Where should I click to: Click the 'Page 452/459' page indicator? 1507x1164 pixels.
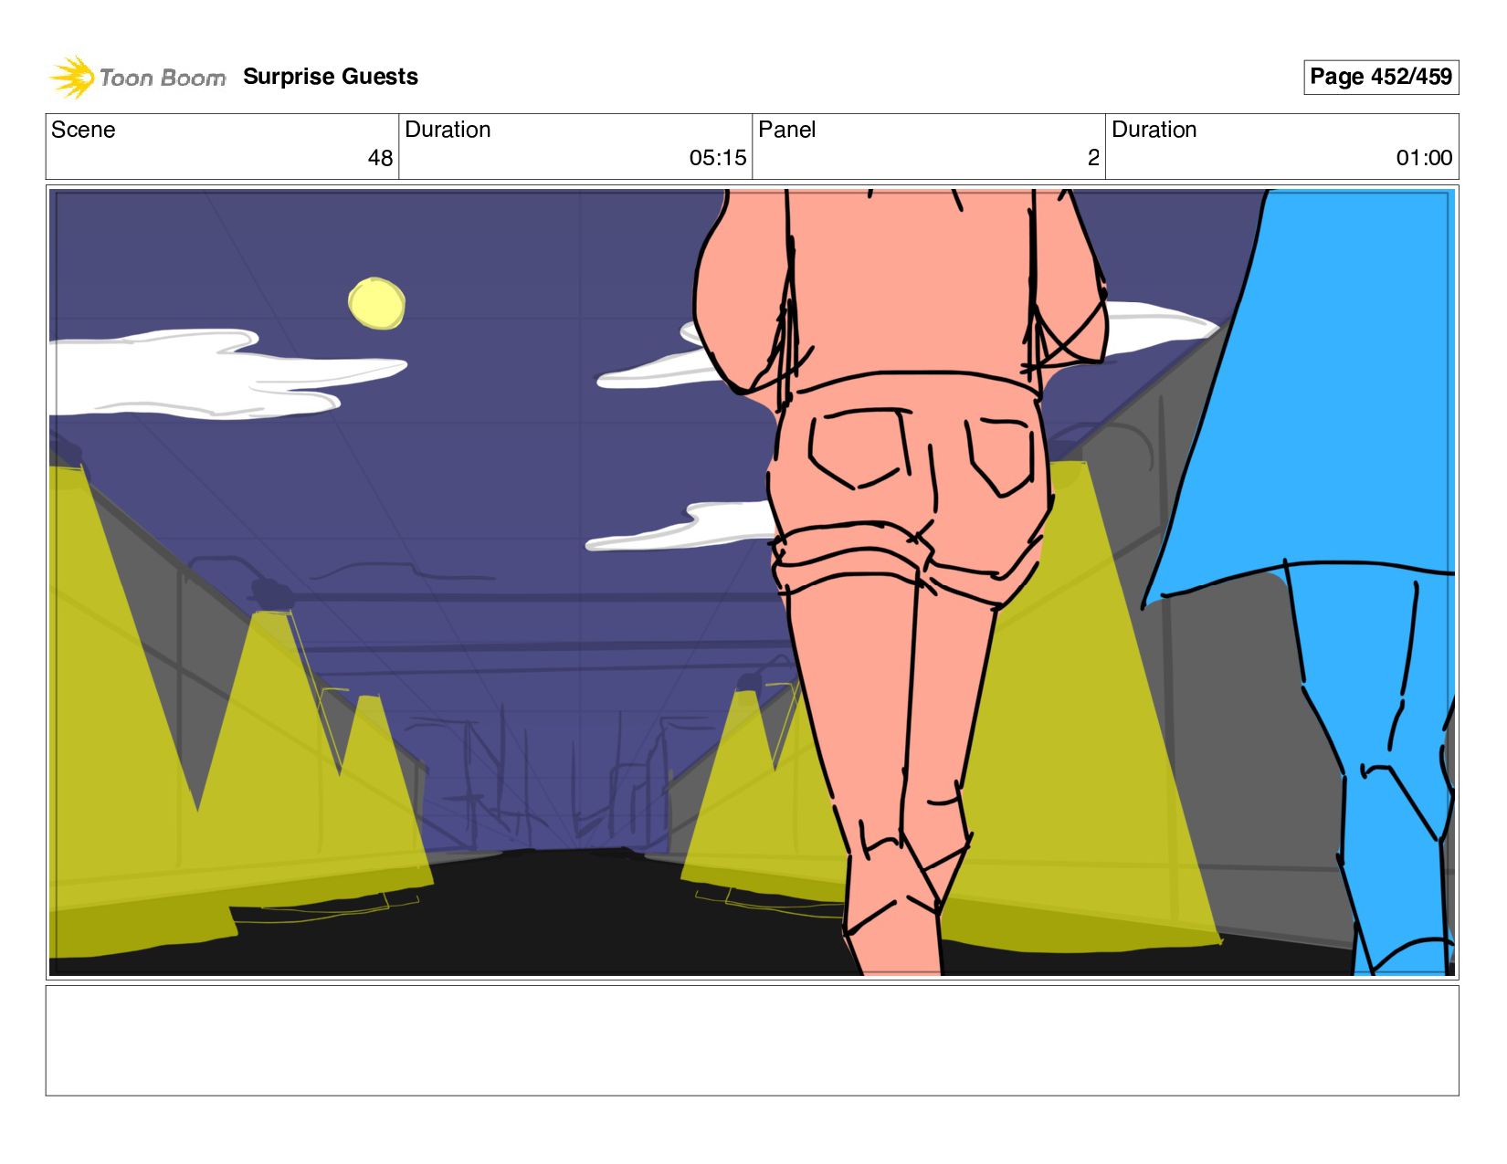coord(1381,77)
